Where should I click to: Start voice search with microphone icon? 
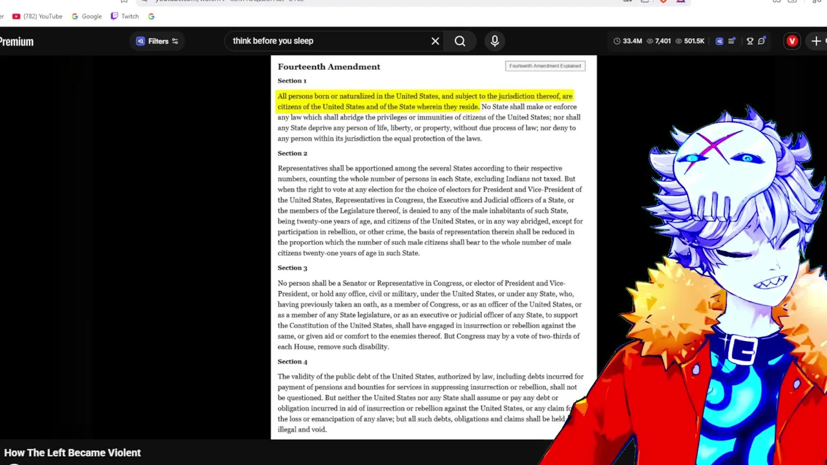click(495, 41)
